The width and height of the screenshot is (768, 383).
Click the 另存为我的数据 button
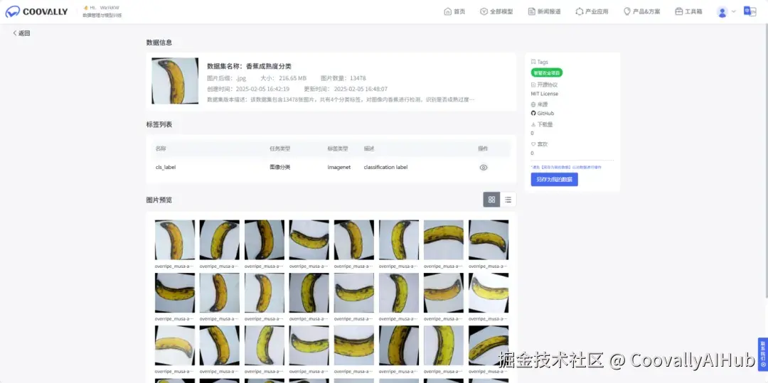click(x=555, y=180)
